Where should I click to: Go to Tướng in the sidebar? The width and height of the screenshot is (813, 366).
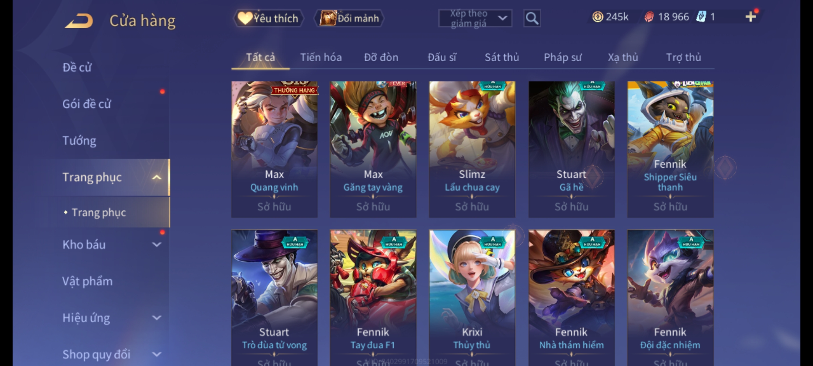[x=79, y=141]
